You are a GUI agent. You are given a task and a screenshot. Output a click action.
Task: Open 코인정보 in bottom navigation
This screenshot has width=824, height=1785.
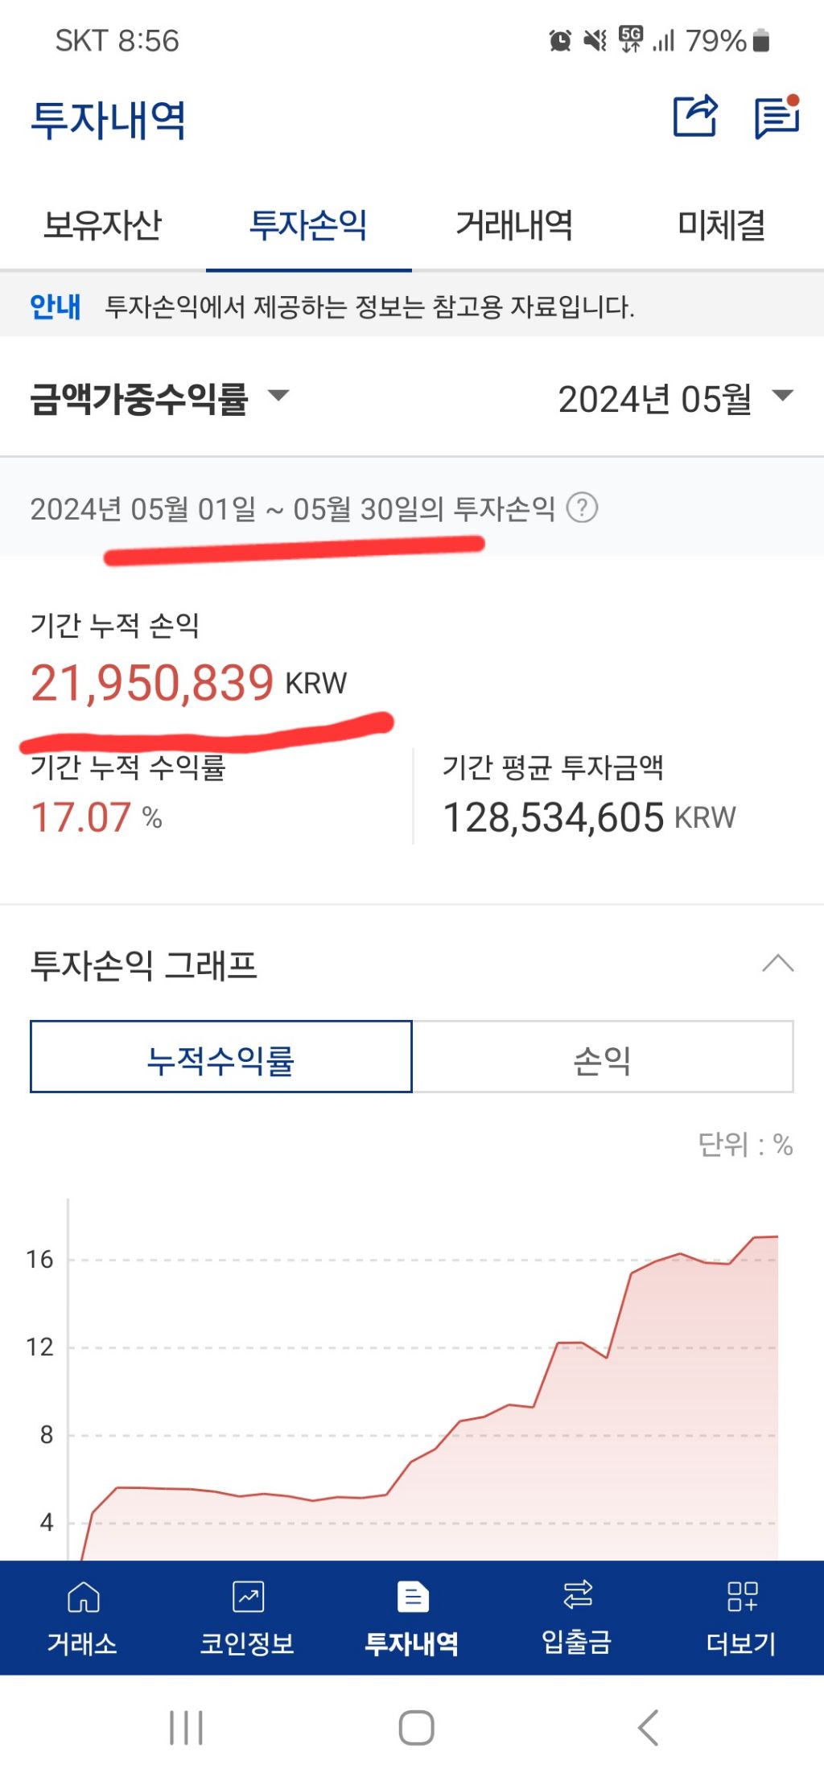coord(247,1617)
